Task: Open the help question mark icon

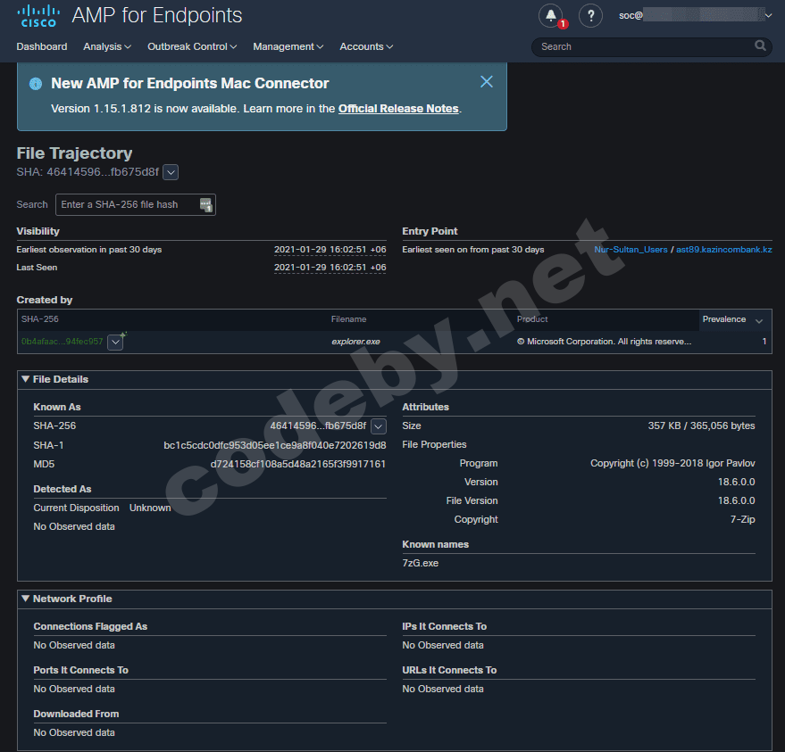Action: (x=590, y=15)
